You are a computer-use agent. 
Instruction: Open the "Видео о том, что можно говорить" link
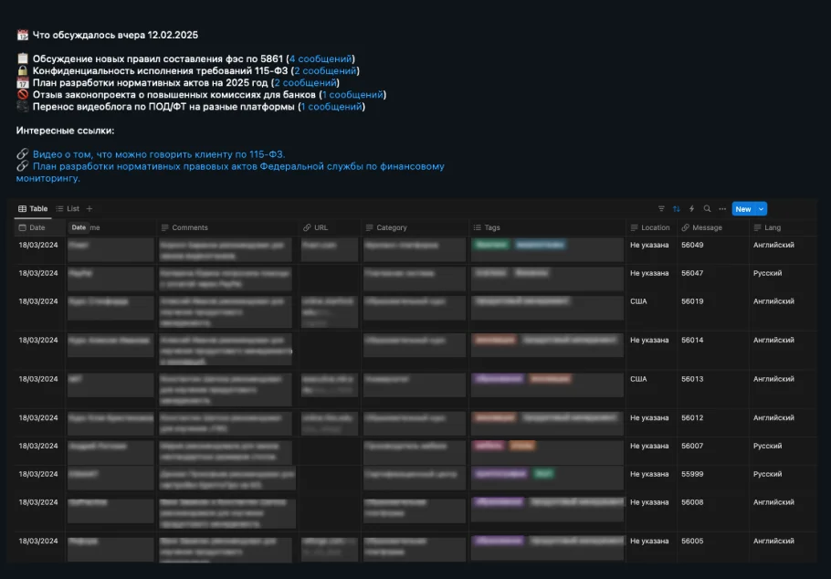coord(159,154)
